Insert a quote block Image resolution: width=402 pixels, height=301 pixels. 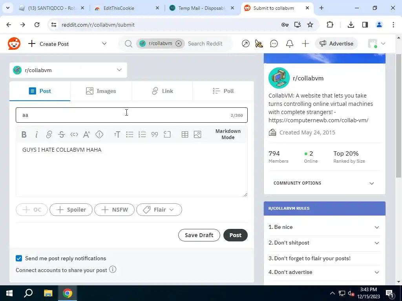click(155, 134)
